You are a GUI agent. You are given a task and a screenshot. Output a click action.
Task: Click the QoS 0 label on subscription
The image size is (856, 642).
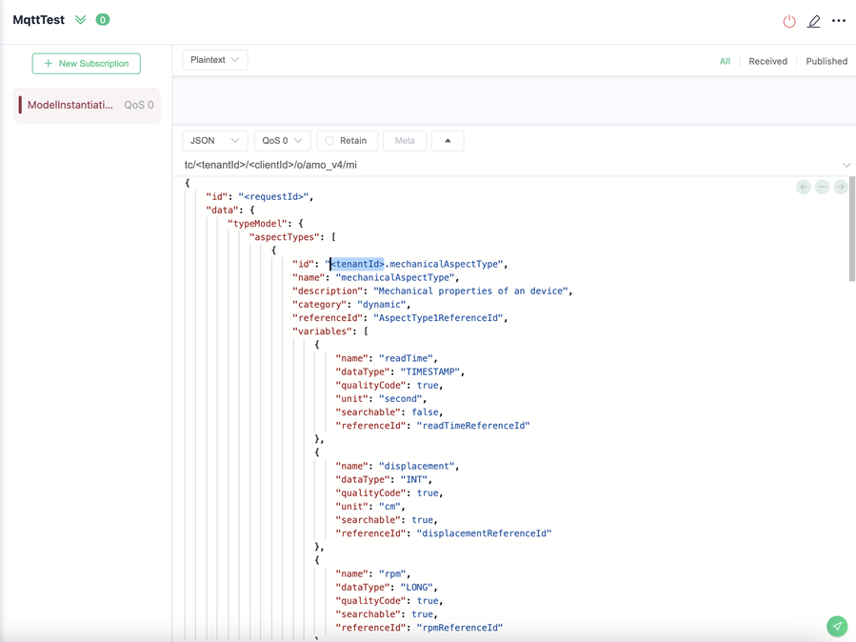tap(139, 105)
